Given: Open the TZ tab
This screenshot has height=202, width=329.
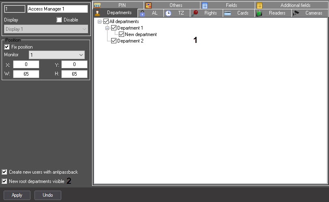Looking at the screenshot, I should 177,13.
